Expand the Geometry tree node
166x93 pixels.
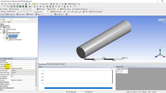coord(1,28)
